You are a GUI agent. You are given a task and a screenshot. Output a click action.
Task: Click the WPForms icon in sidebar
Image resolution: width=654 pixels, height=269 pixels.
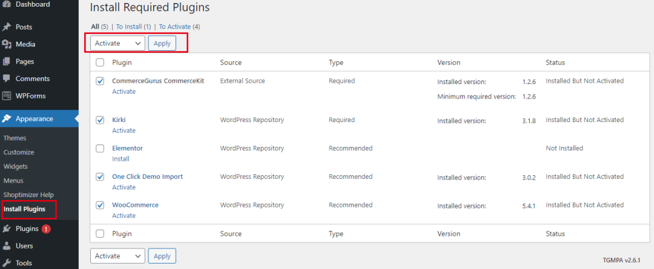tap(7, 96)
